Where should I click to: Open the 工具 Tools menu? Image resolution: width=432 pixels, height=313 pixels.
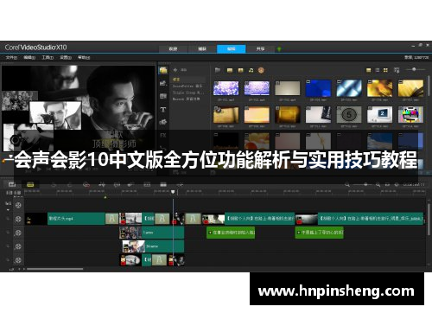click(x=48, y=58)
